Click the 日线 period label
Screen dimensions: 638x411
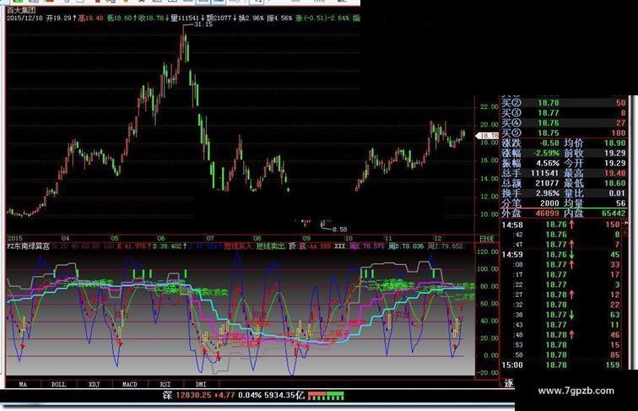pos(487,239)
